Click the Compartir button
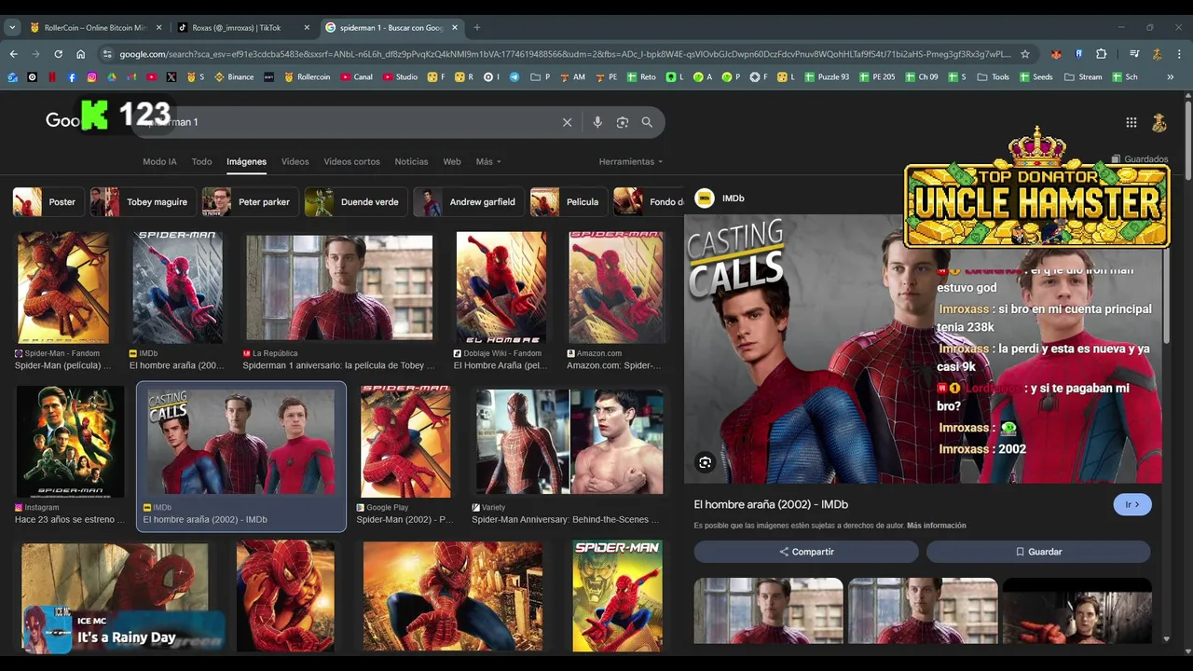The image size is (1193, 671). point(806,552)
